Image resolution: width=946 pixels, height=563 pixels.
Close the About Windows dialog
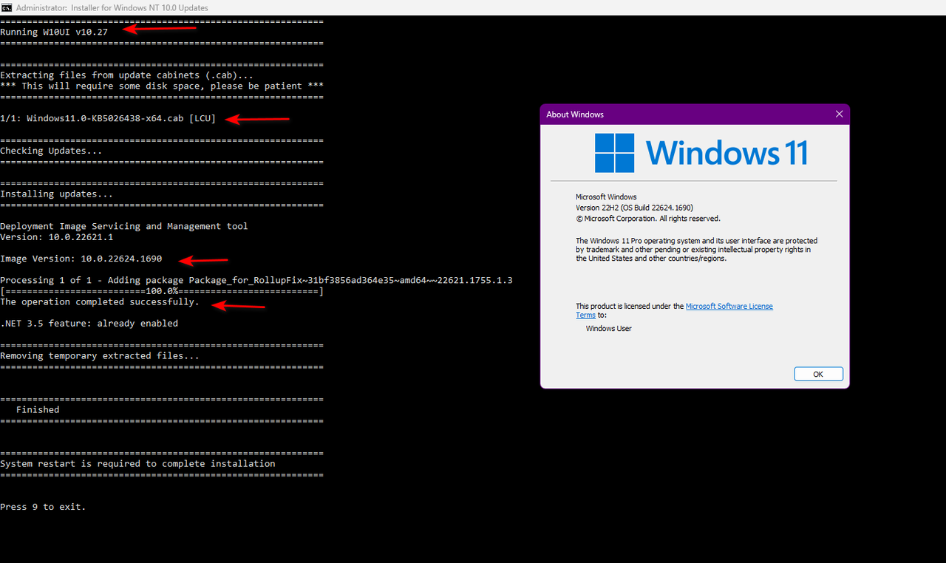click(x=839, y=115)
